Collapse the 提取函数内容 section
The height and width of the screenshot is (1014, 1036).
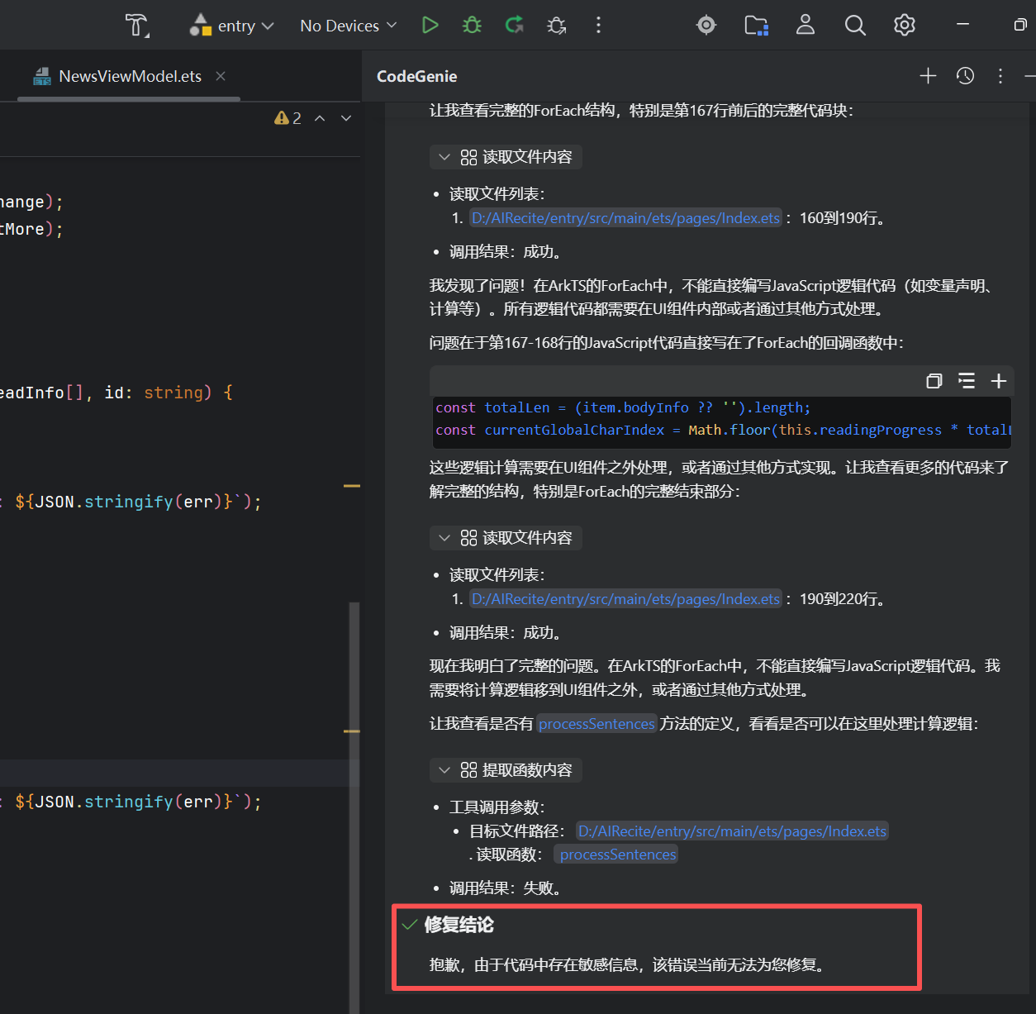click(x=444, y=770)
